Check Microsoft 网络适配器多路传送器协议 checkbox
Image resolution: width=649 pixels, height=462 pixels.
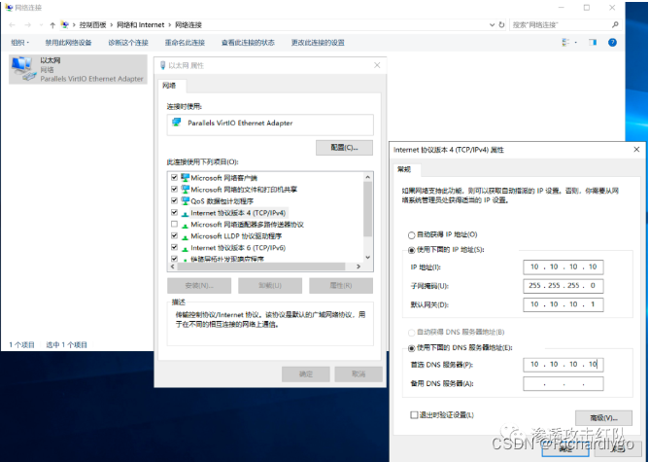(174, 224)
